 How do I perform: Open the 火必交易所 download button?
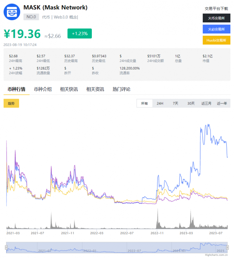coord(216,29)
